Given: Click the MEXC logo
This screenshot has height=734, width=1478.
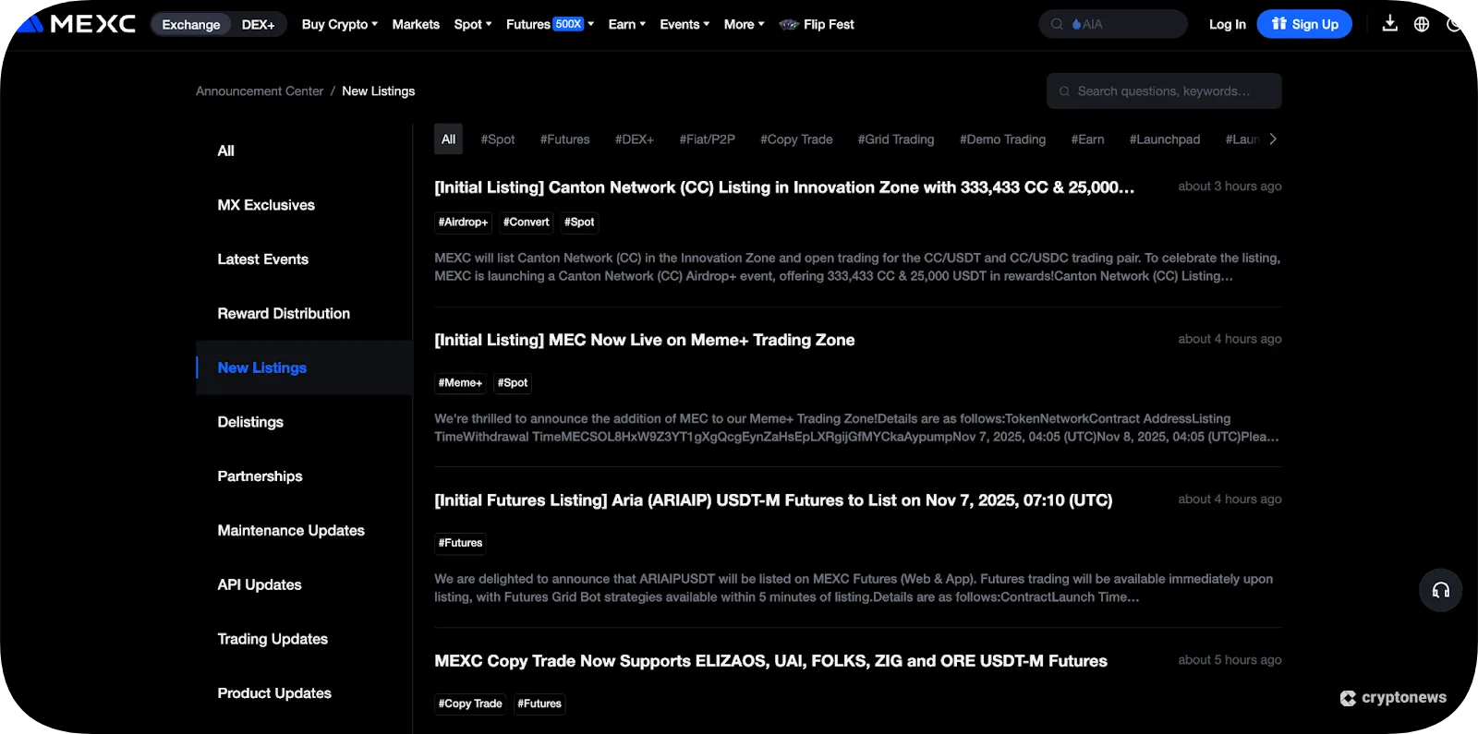Looking at the screenshot, I should pos(78,24).
